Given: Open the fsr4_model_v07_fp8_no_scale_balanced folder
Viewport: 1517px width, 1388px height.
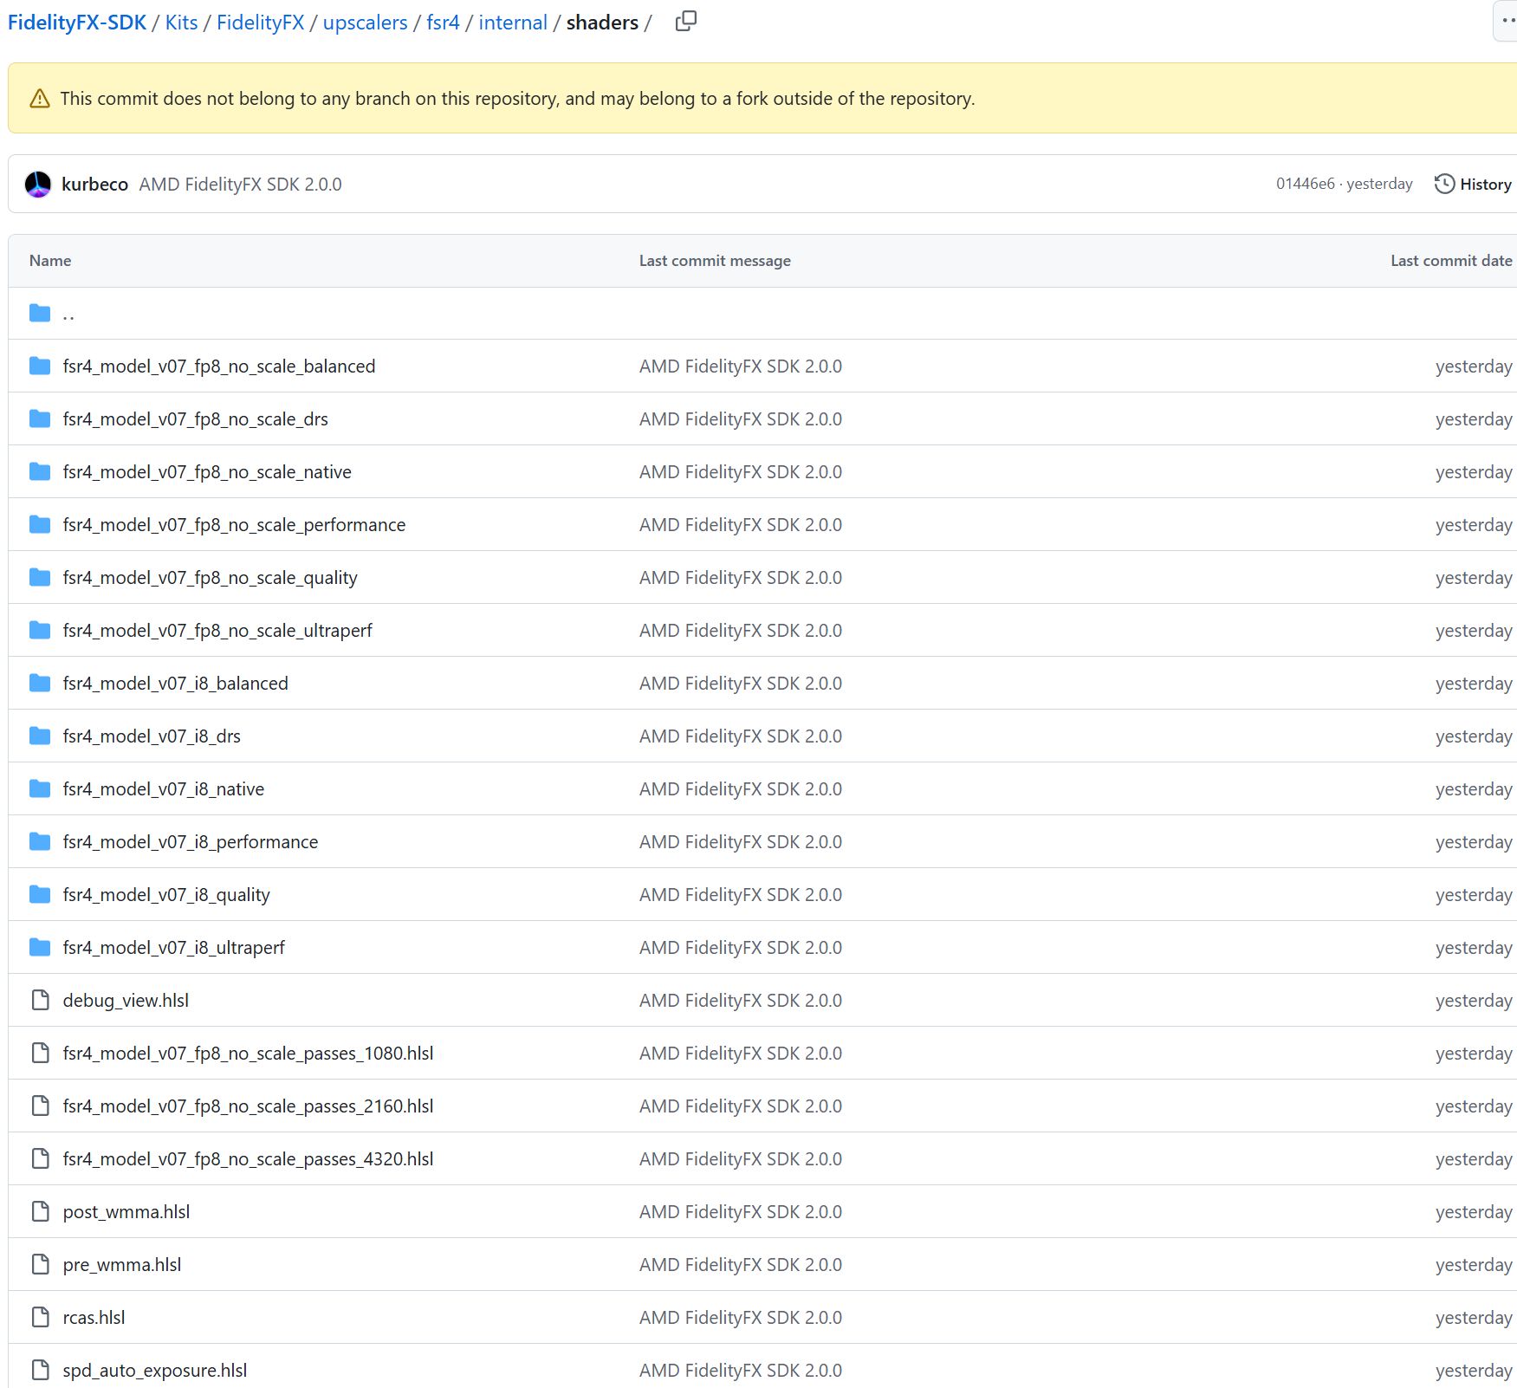Looking at the screenshot, I should [219, 366].
